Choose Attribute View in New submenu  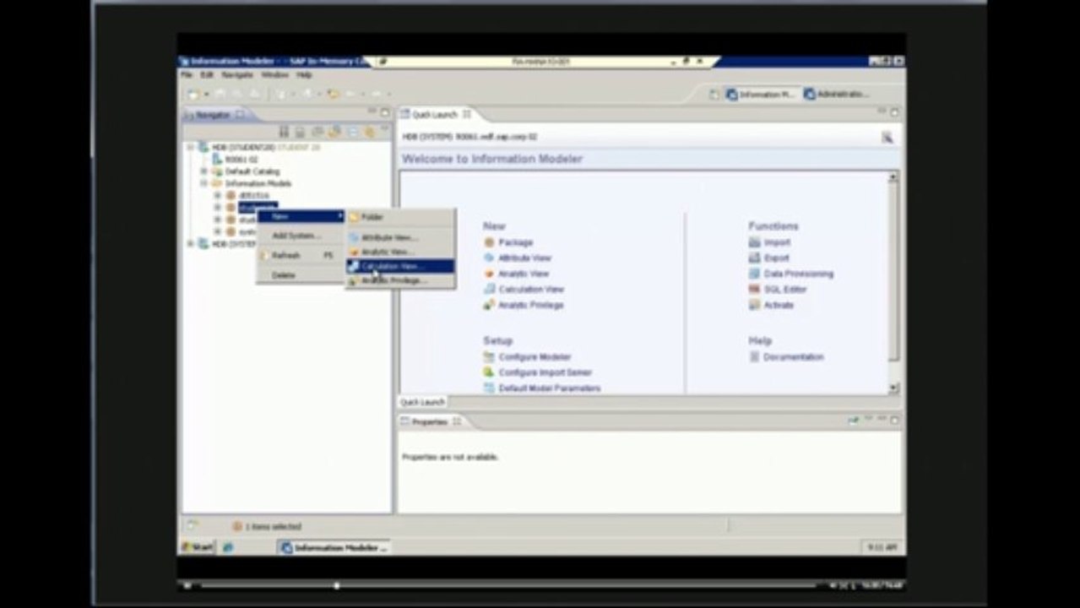click(x=400, y=237)
